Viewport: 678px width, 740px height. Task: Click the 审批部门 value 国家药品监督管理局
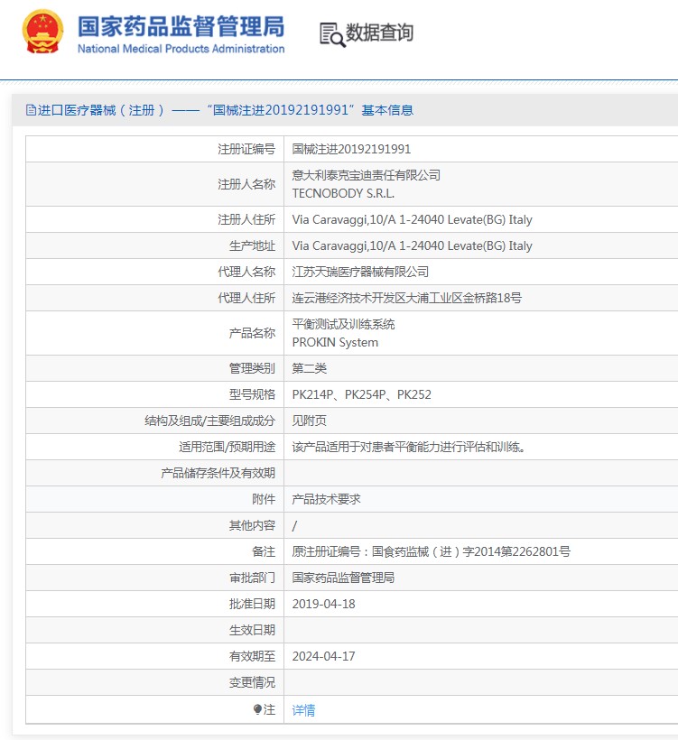click(343, 578)
